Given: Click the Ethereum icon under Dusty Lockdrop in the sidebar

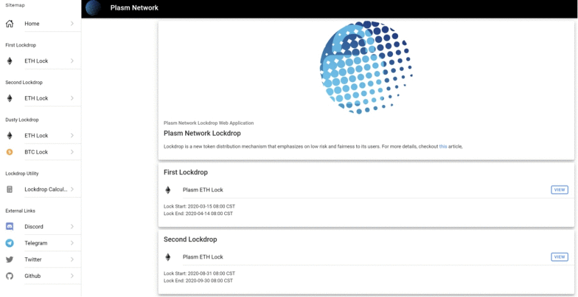Looking at the screenshot, I should (10, 136).
